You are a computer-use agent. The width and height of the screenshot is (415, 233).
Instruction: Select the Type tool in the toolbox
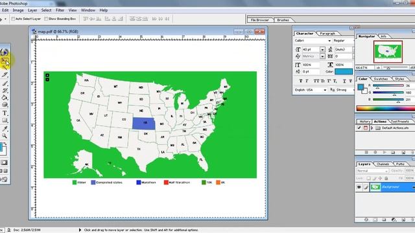(x=5, y=113)
